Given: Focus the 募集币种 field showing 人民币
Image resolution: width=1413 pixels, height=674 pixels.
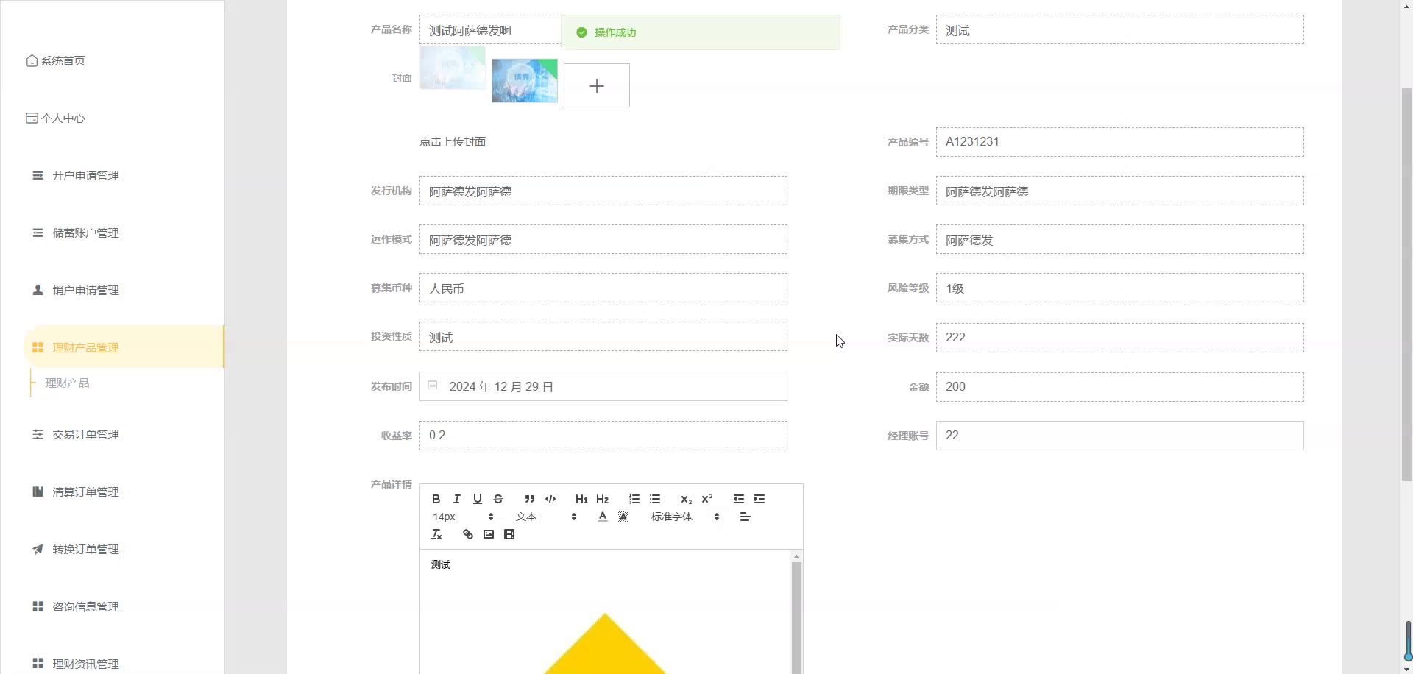Looking at the screenshot, I should 603,288.
